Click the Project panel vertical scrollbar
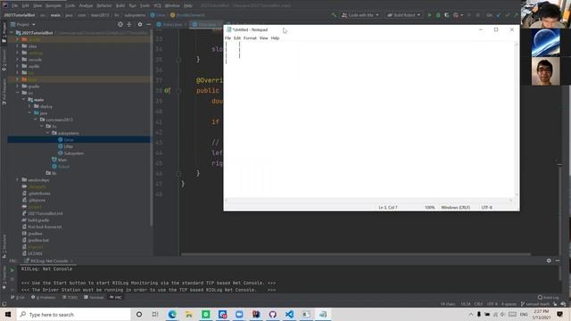Image resolution: width=571 pixels, height=321 pixels. coord(152,128)
